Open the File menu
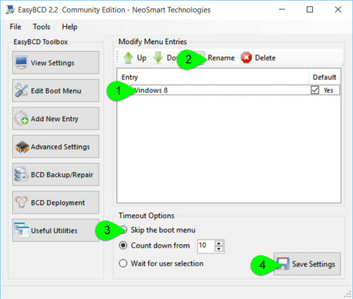Screen dimensions: 353x299 (15, 27)
